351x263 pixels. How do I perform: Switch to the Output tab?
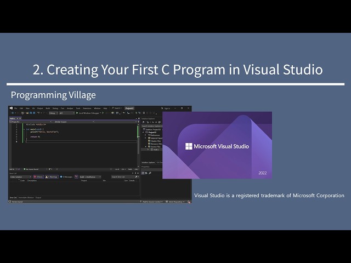38,198
